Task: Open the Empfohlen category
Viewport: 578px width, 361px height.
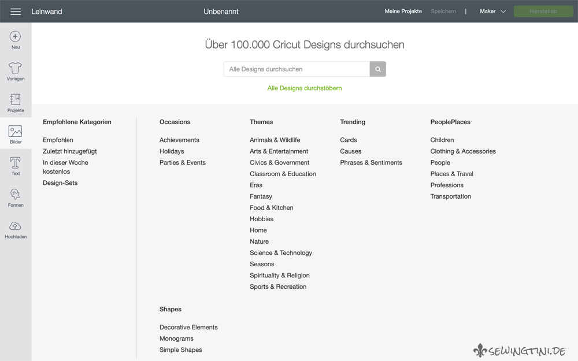Action: (58, 140)
